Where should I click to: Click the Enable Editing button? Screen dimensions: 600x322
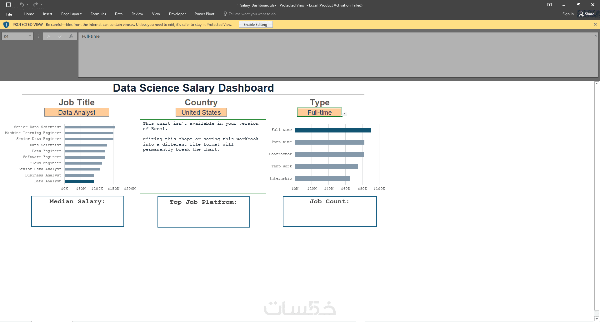pos(256,25)
